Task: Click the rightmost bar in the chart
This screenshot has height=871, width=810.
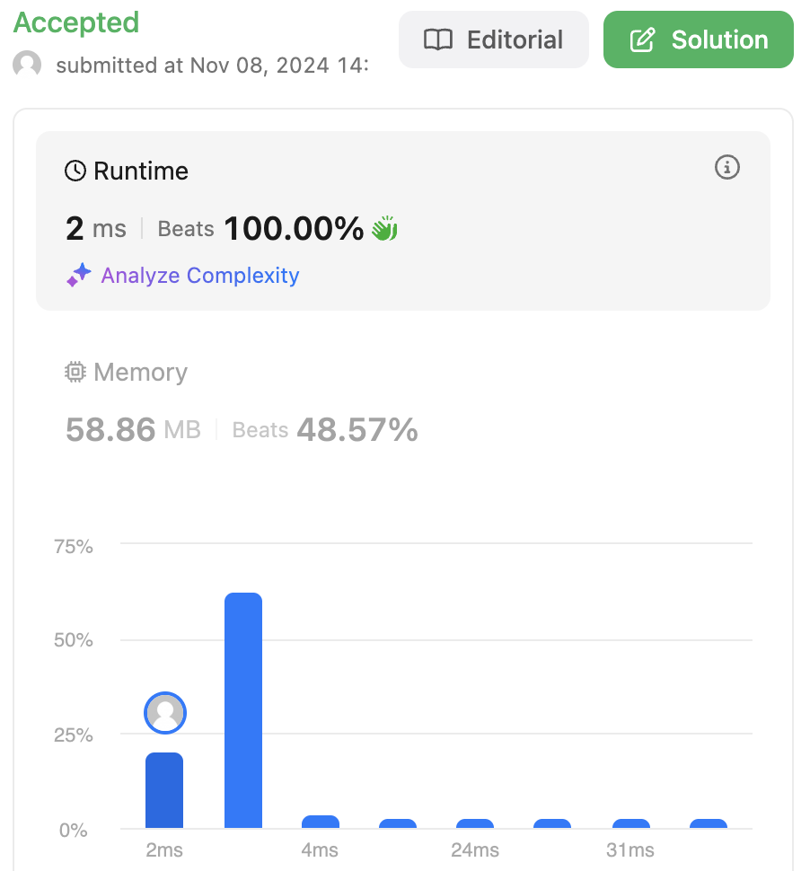Action: [x=708, y=823]
